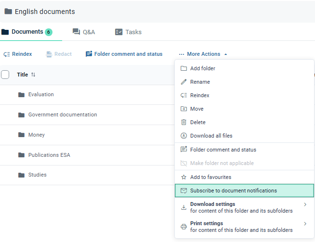315x242 pixels.
Task: Click the Redact stamp icon
Action: pyautogui.click(x=49, y=54)
